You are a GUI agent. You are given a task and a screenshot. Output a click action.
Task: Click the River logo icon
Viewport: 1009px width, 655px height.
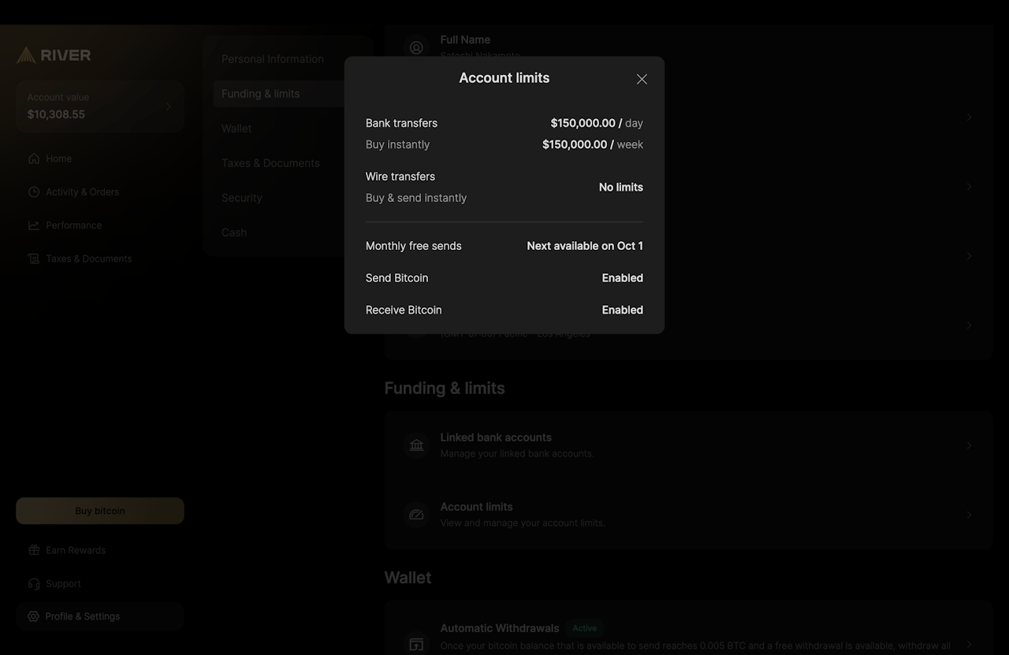tap(26, 55)
